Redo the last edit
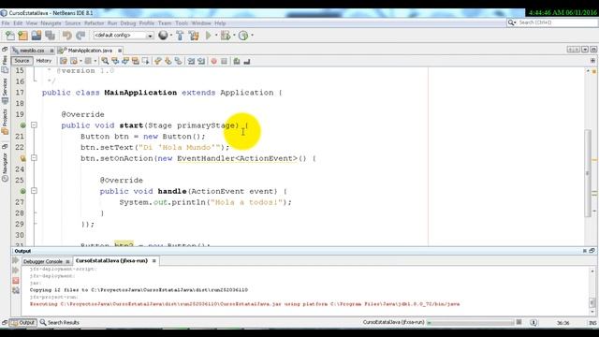Screen dimensions: 599x337 pos(80,36)
